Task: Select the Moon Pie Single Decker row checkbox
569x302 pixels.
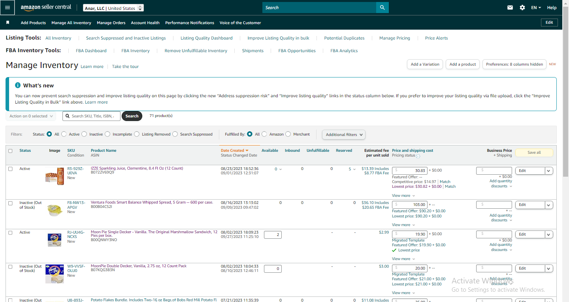Action: coord(10,233)
